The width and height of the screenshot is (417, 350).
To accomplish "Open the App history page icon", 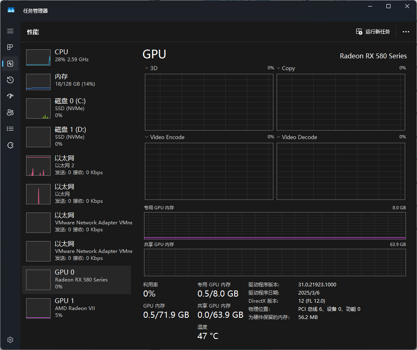I will coord(10,80).
